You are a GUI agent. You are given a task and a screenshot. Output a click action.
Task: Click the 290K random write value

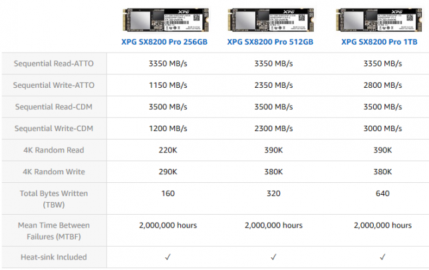pos(168,172)
